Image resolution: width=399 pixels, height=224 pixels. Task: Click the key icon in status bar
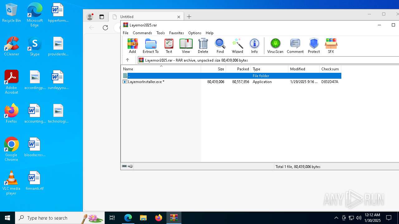[131, 166]
